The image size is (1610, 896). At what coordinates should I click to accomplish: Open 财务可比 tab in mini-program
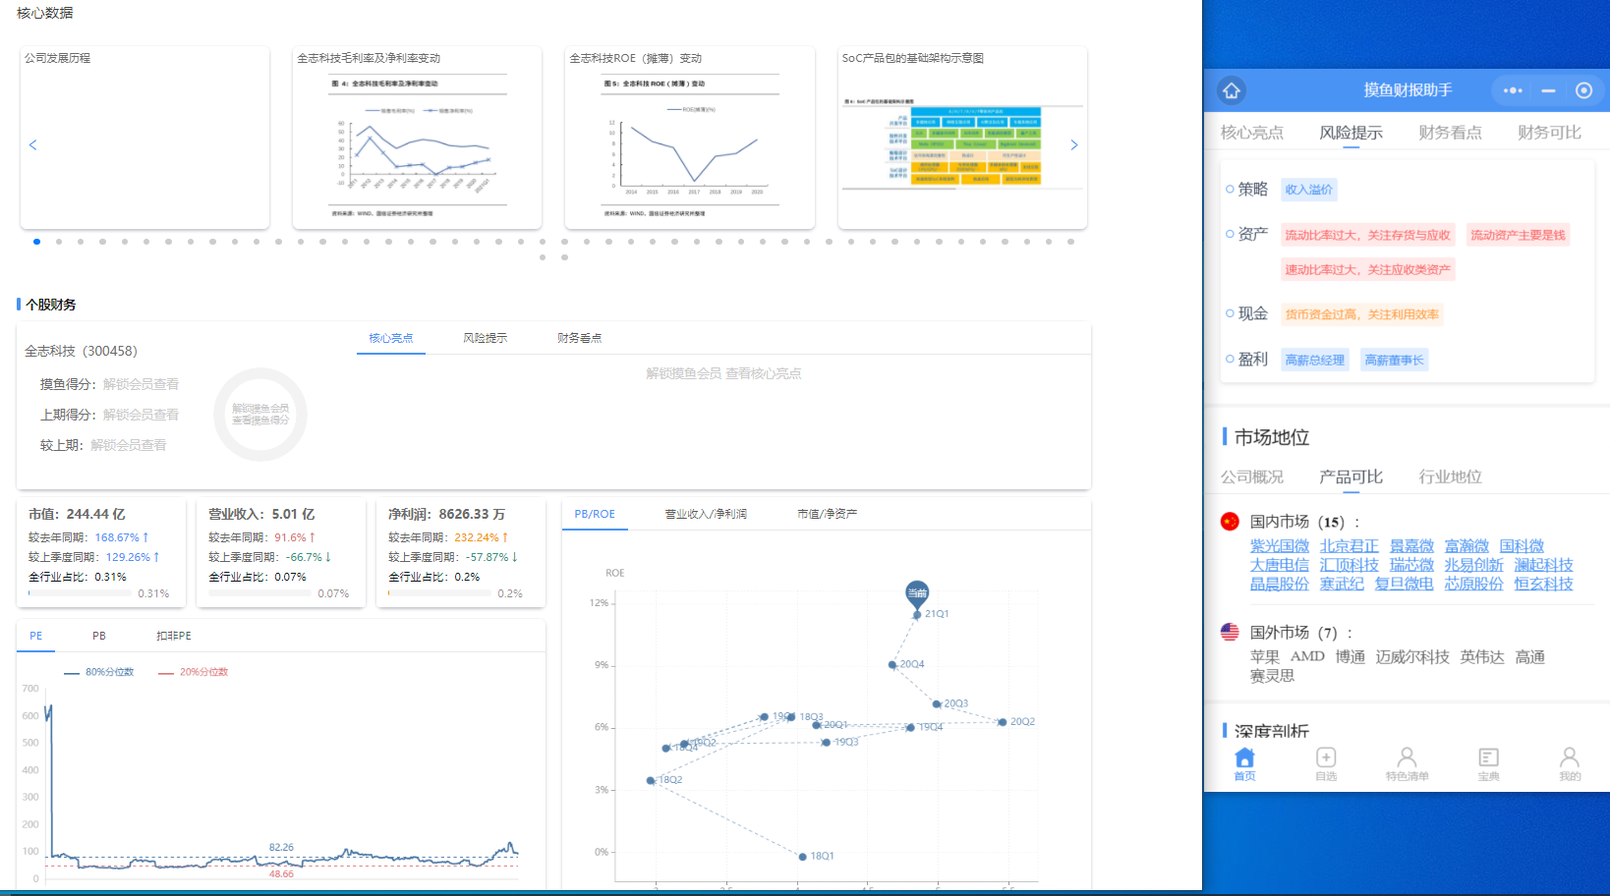click(x=1549, y=132)
